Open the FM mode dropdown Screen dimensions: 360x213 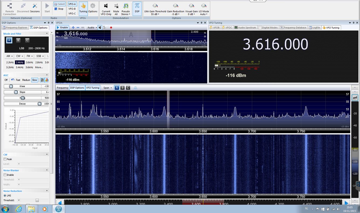[29, 56]
